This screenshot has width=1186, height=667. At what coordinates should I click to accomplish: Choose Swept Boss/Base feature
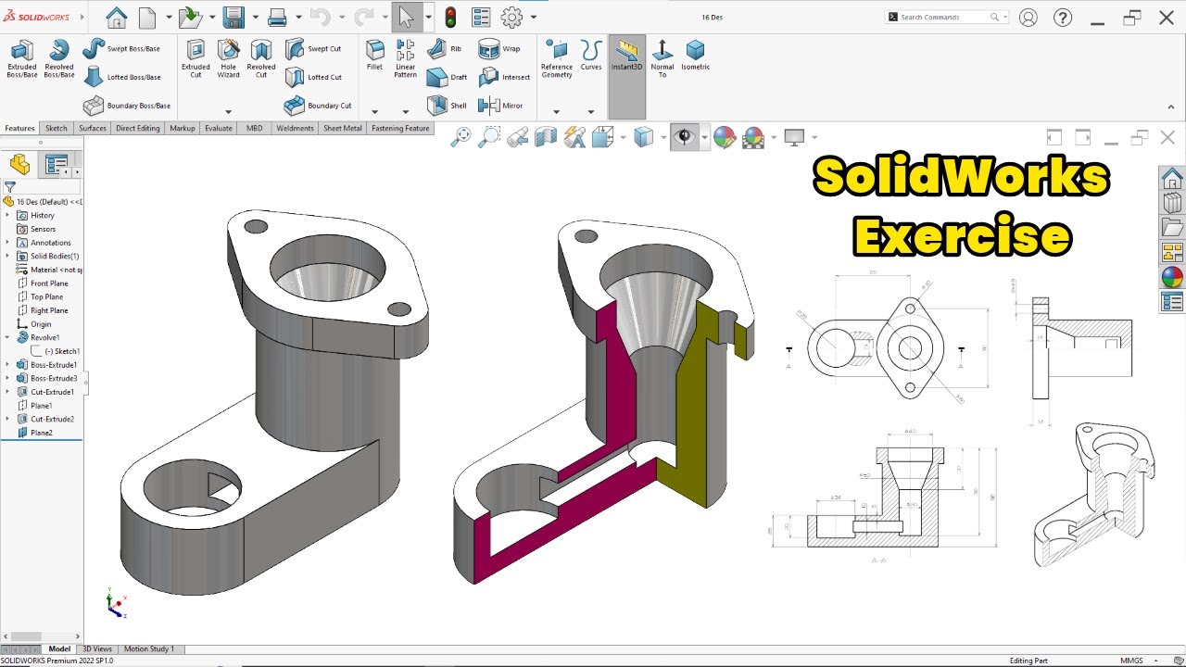(121, 48)
